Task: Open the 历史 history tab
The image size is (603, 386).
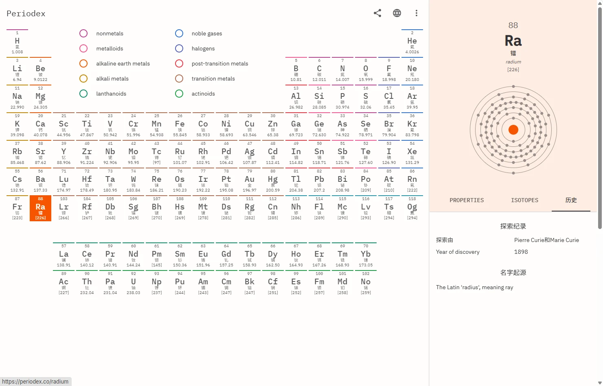Action: click(x=571, y=200)
